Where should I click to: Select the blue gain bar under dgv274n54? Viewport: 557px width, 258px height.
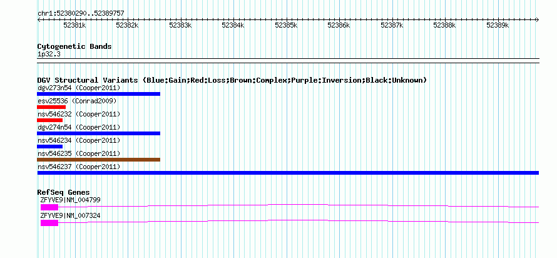99,133
